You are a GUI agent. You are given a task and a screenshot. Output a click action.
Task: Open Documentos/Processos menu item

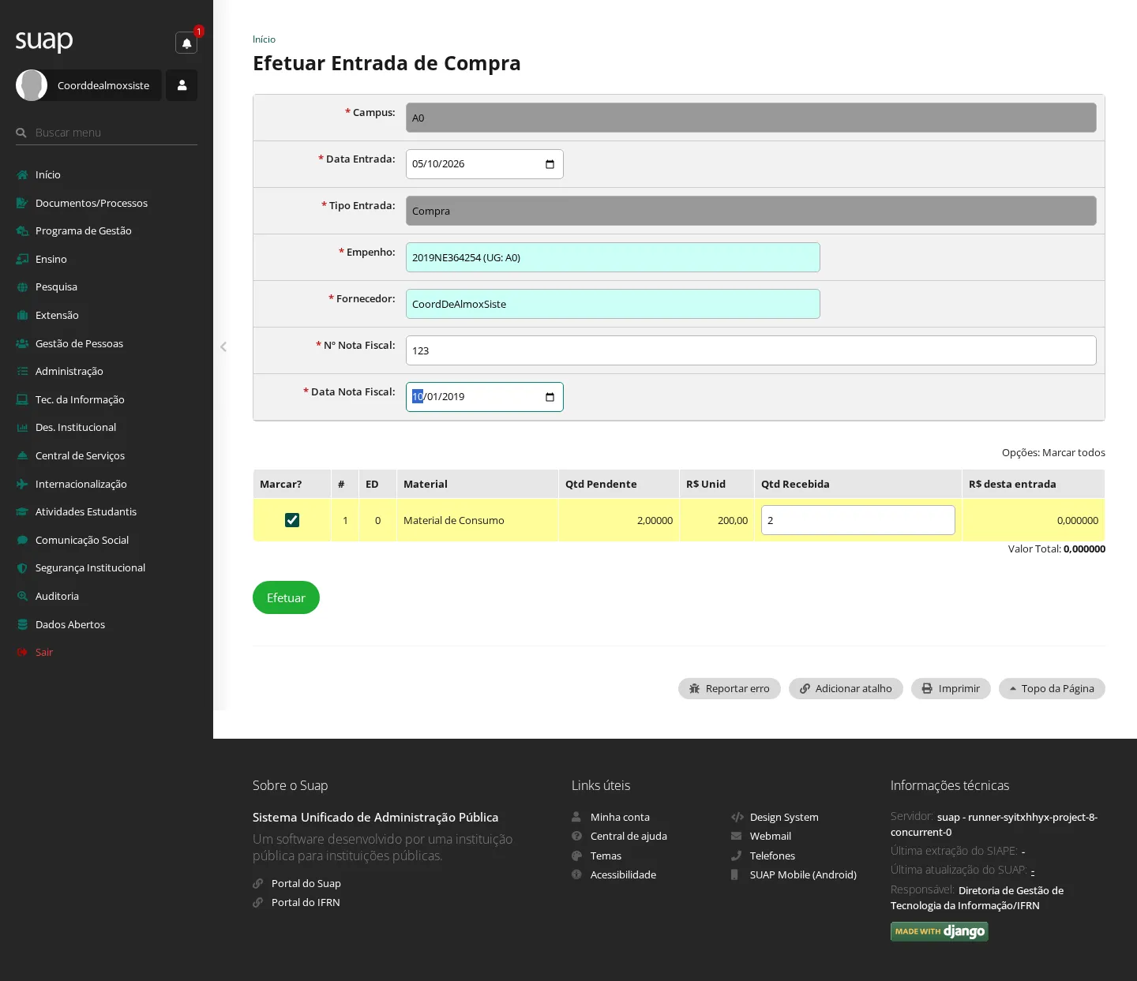pyautogui.click(x=92, y=203)
